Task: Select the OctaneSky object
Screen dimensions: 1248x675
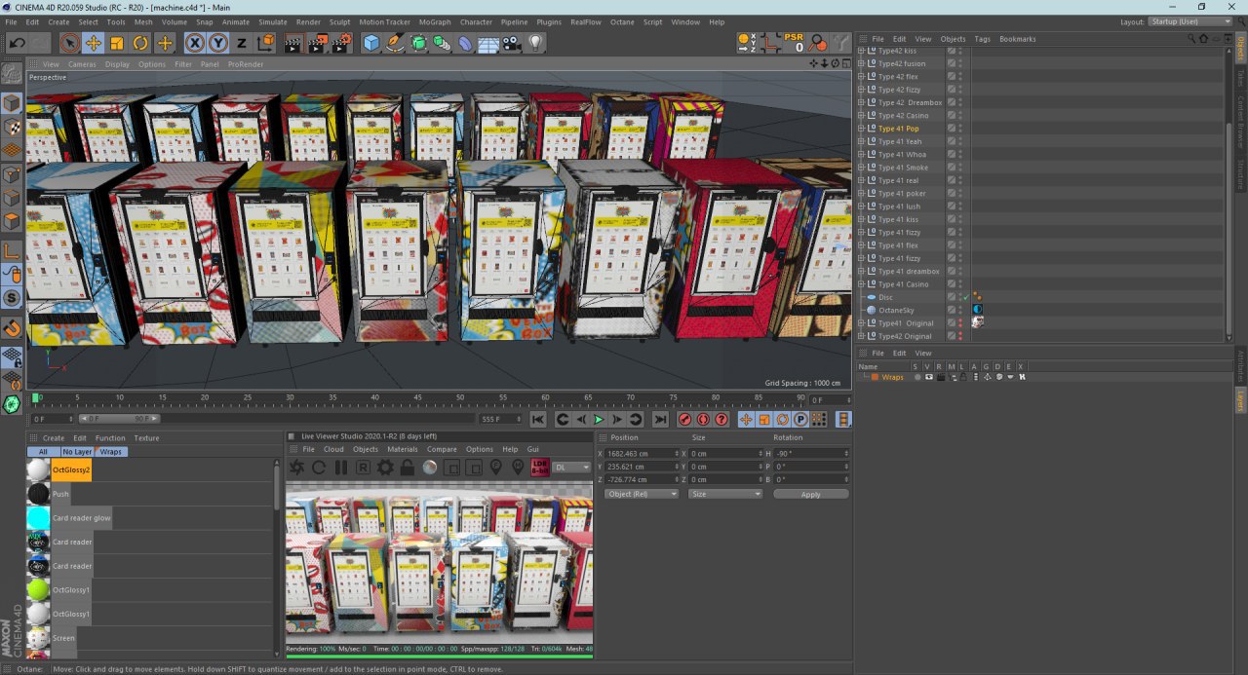Action: coord(897,310)
